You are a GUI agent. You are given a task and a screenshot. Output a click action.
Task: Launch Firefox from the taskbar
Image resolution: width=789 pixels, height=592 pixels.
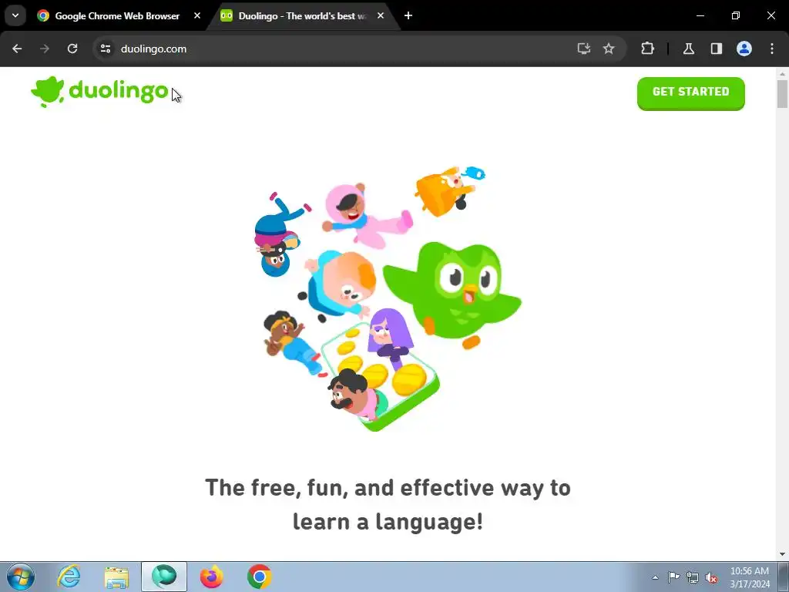[x=211, y=577]
